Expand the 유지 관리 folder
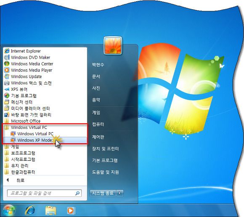This screenshot has width=244, height=217. click(x=16, y=166)
